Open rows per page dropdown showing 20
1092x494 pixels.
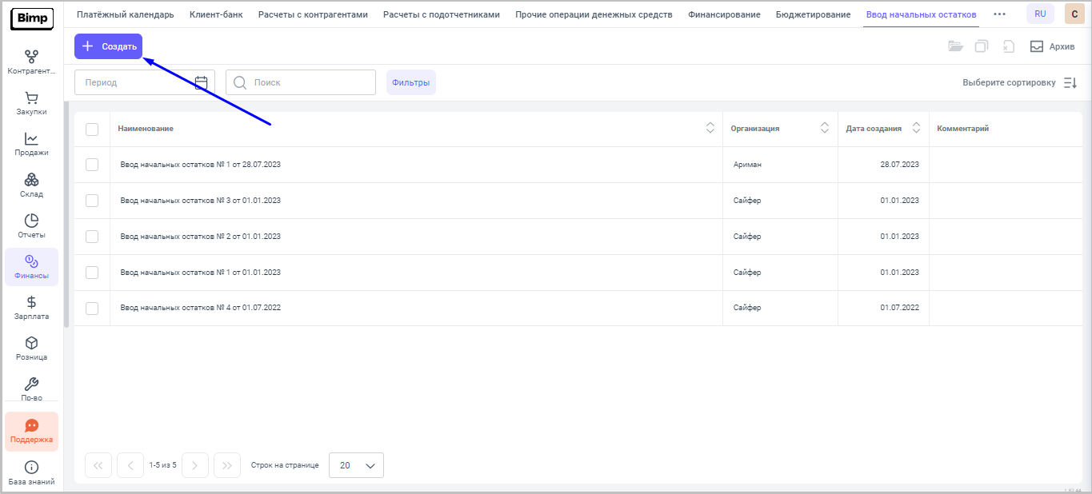coord(356,465)
